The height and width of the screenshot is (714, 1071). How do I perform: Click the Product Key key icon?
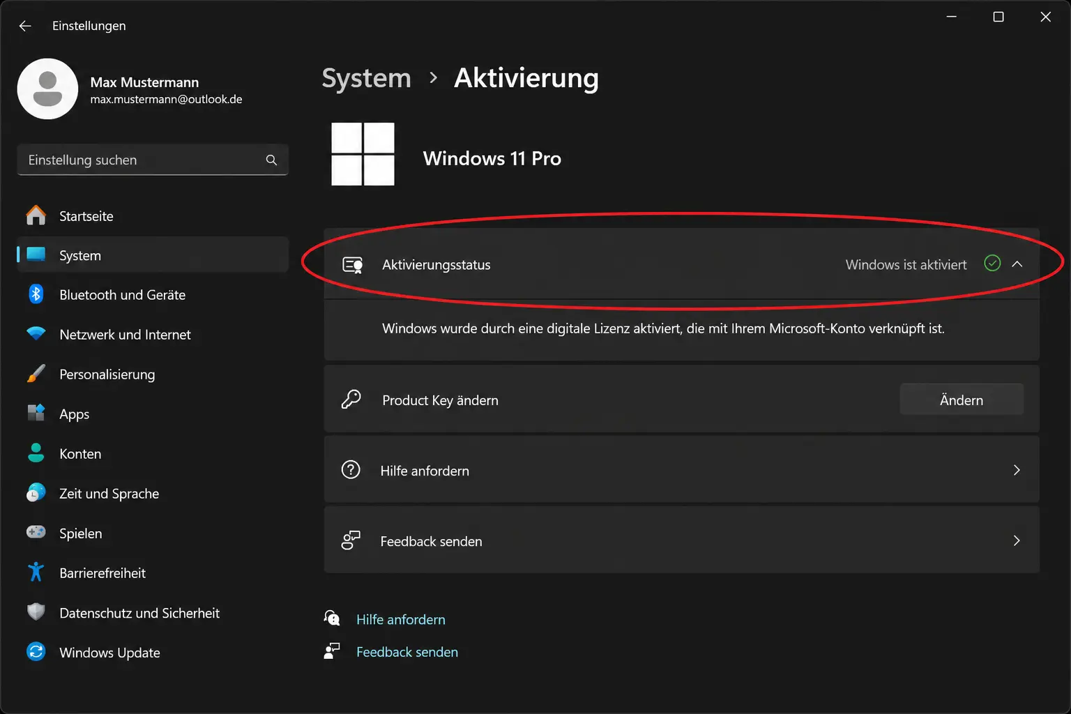click(x=351, y=399)
